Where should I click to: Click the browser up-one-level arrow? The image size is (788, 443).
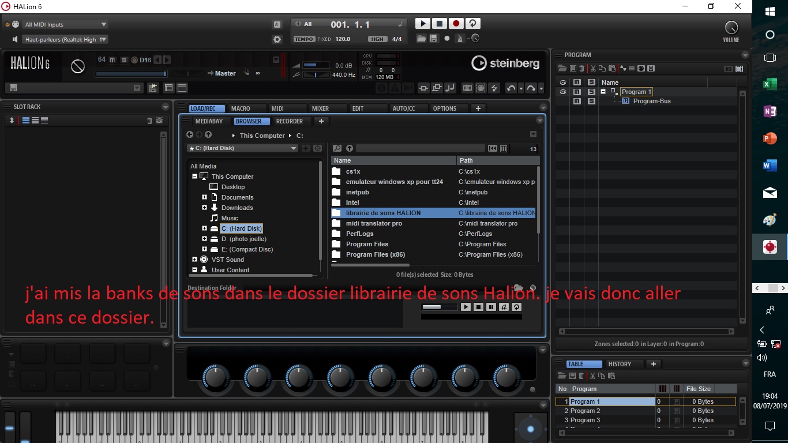click(x=208, y=135)
